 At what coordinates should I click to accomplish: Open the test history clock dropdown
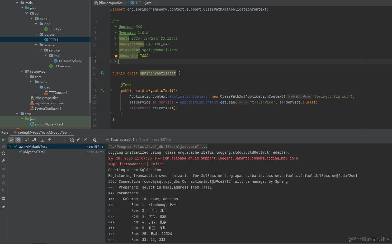72,140
